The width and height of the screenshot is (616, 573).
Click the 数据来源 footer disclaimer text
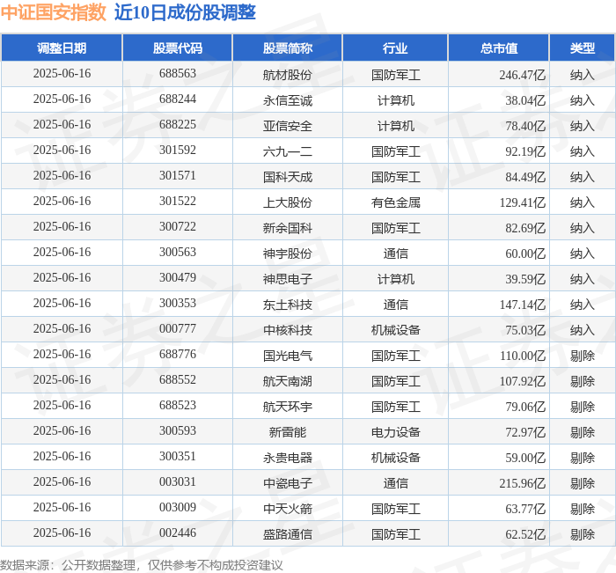(142, 565)
